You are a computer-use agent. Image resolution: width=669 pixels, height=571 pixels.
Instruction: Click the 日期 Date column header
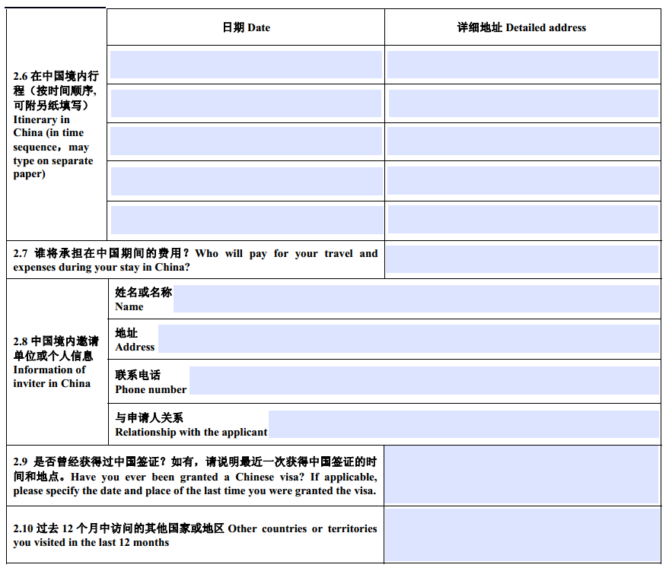pos(245,26)
